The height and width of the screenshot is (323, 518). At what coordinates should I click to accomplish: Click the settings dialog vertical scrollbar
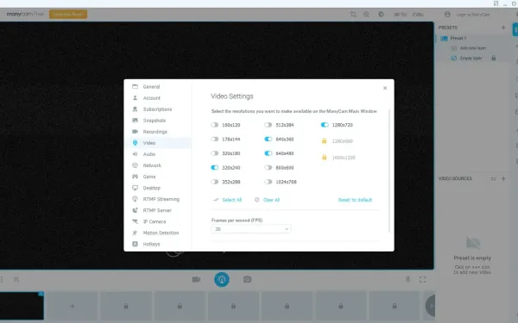click(x=389, y=171)
